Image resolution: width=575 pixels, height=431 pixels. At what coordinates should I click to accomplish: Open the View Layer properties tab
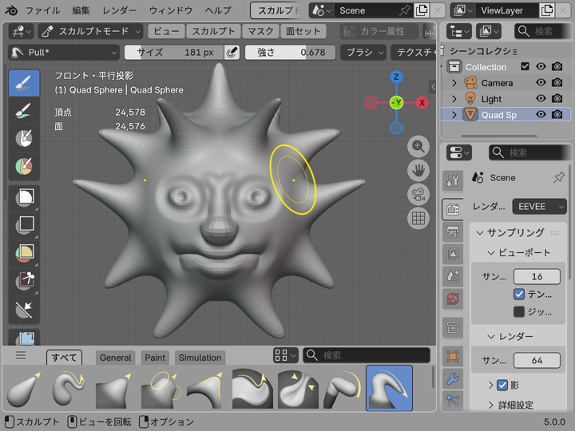point(453,254)
